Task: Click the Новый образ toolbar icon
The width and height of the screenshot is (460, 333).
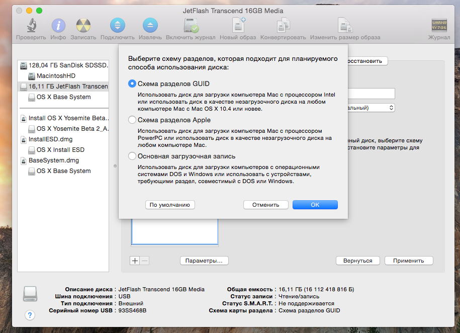Action: (x=238, y=26)
